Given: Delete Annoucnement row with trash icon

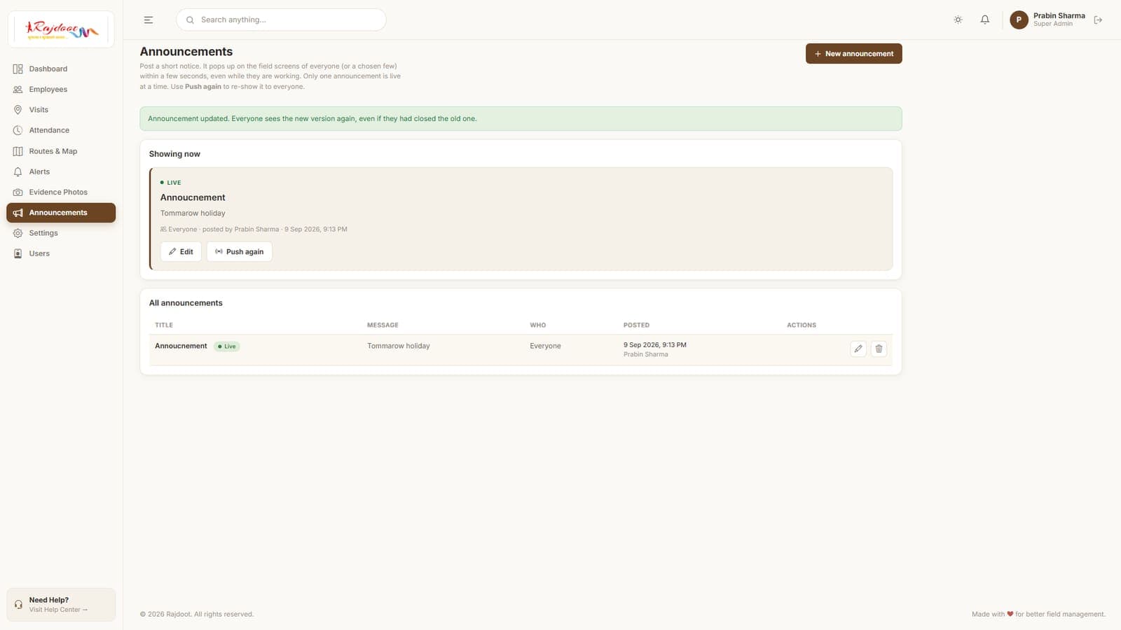Looking at the screenshot, I should click(x=879, y=349).
